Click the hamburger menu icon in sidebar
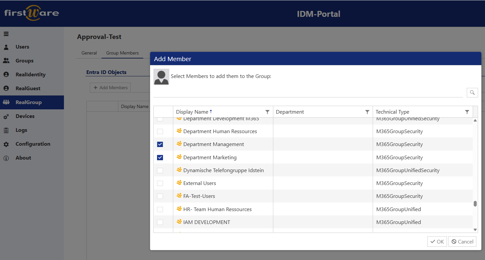 (x=6, y=34)
